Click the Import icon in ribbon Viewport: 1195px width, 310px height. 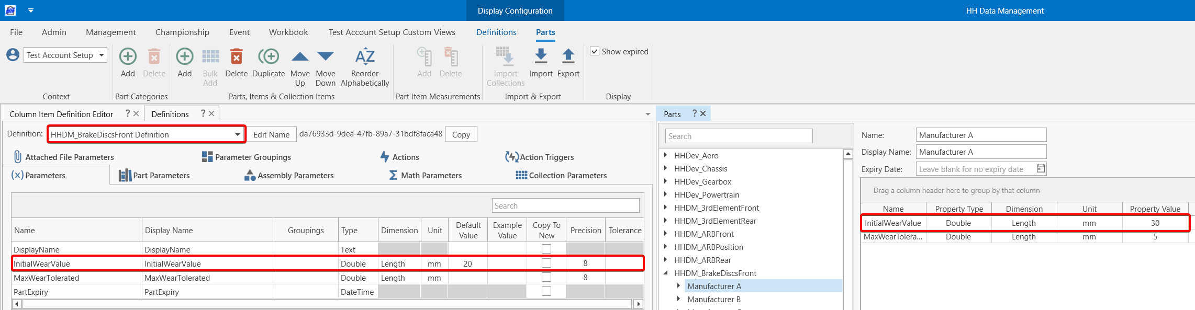541,56
